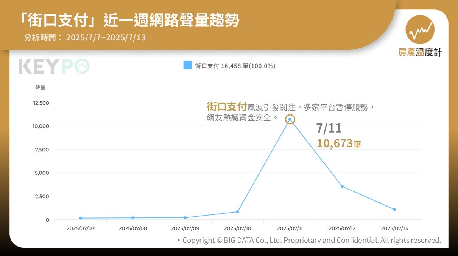This screenshot has width=458, height=256.
Task: Click the 10,673筆 peak value label
Action: 339,143
